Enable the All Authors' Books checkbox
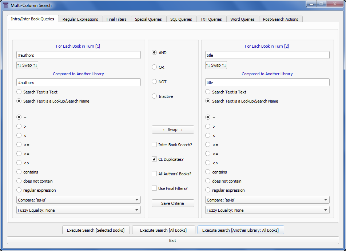The height and width of the screenshot is (251, 346). pyautogui.click(x=154, y=174)
